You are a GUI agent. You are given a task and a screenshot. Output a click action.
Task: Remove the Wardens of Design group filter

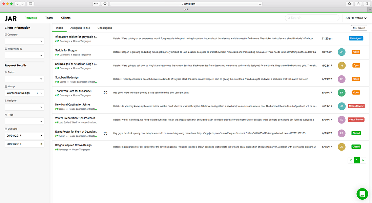tap(38, 93)
